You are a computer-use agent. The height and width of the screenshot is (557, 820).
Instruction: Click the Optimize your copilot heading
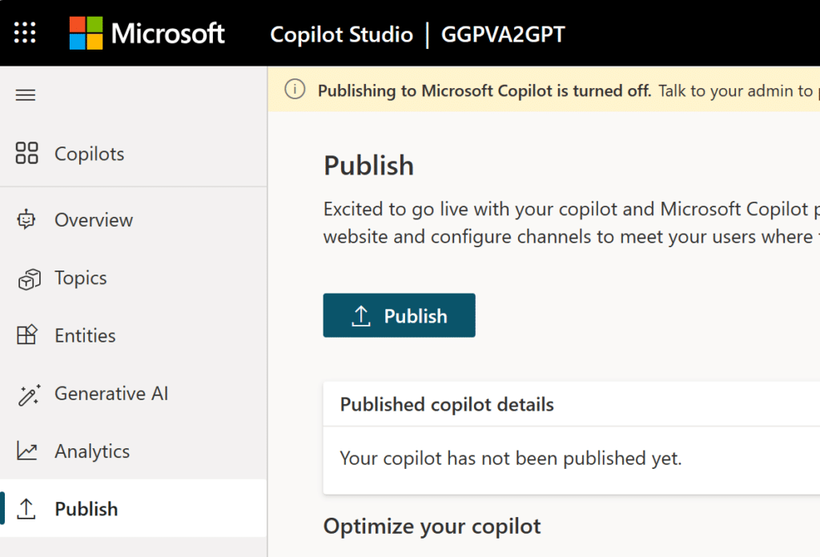pos(432,527)
